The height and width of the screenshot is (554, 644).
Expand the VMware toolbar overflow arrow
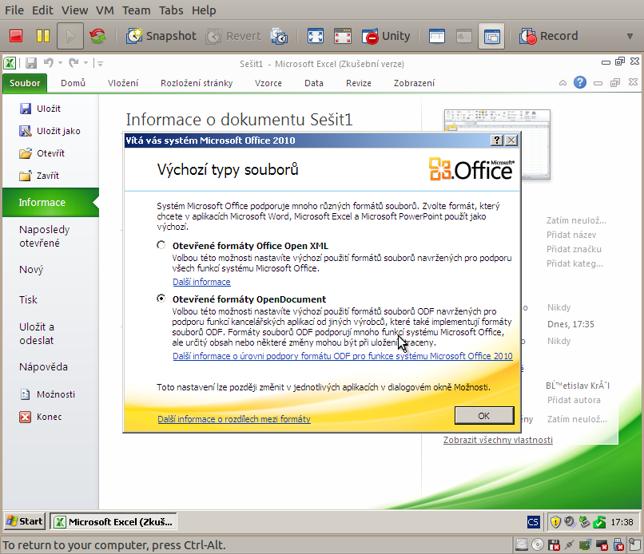click(x=630, y=37)
